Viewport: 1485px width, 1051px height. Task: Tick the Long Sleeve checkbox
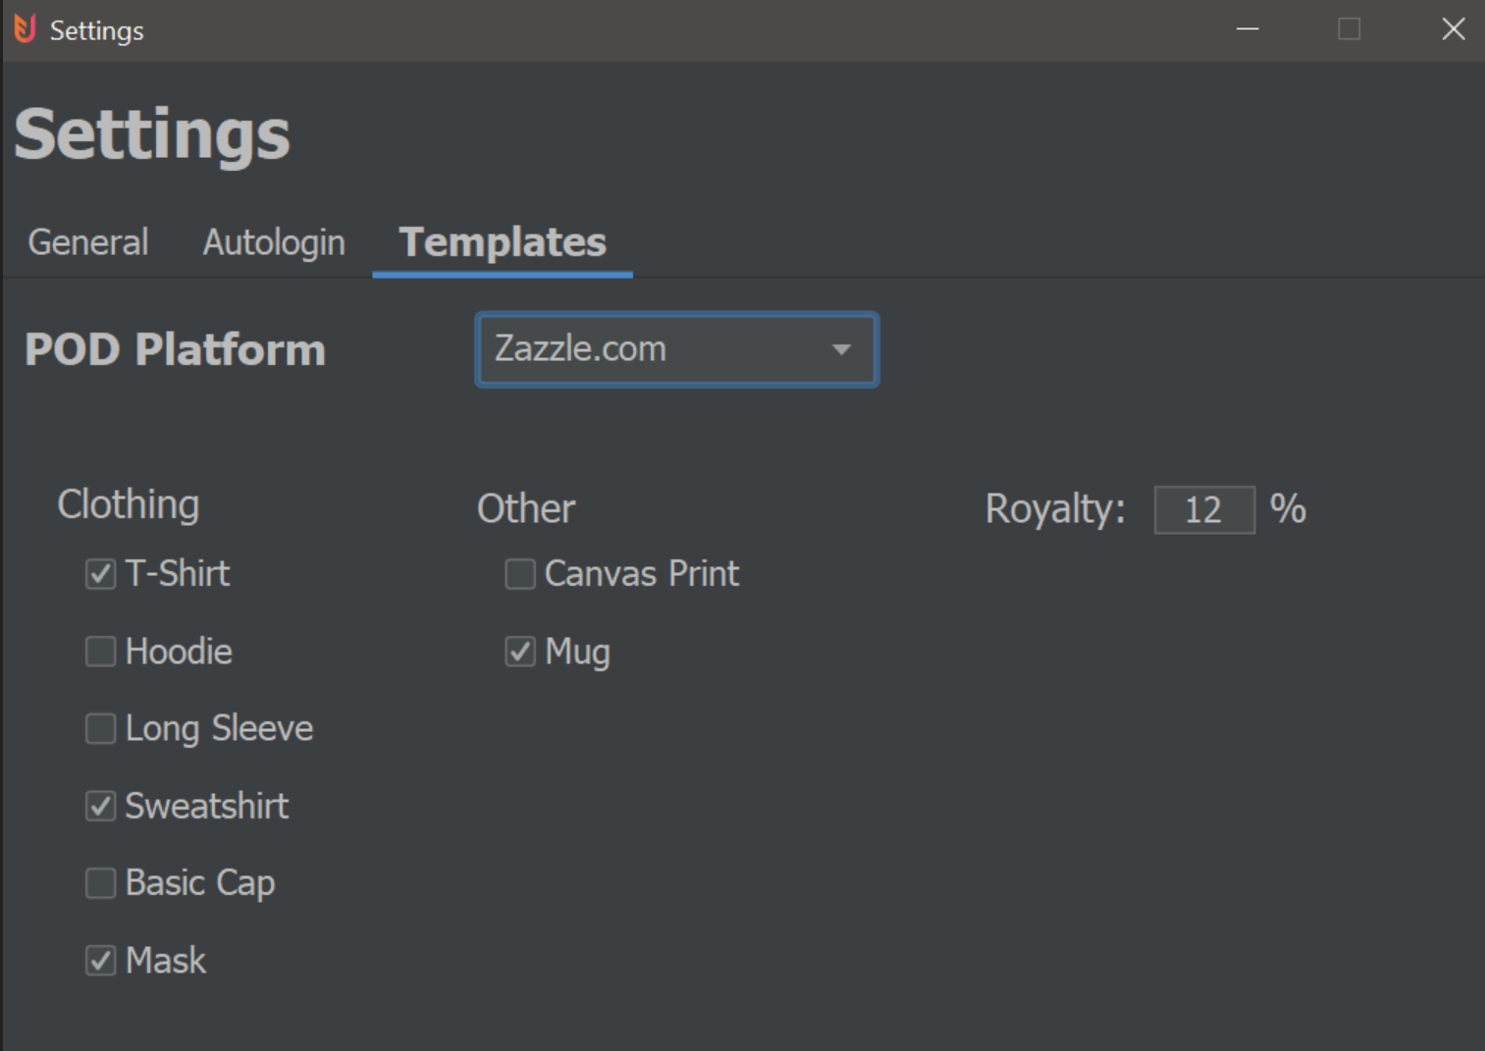(101, 729)
